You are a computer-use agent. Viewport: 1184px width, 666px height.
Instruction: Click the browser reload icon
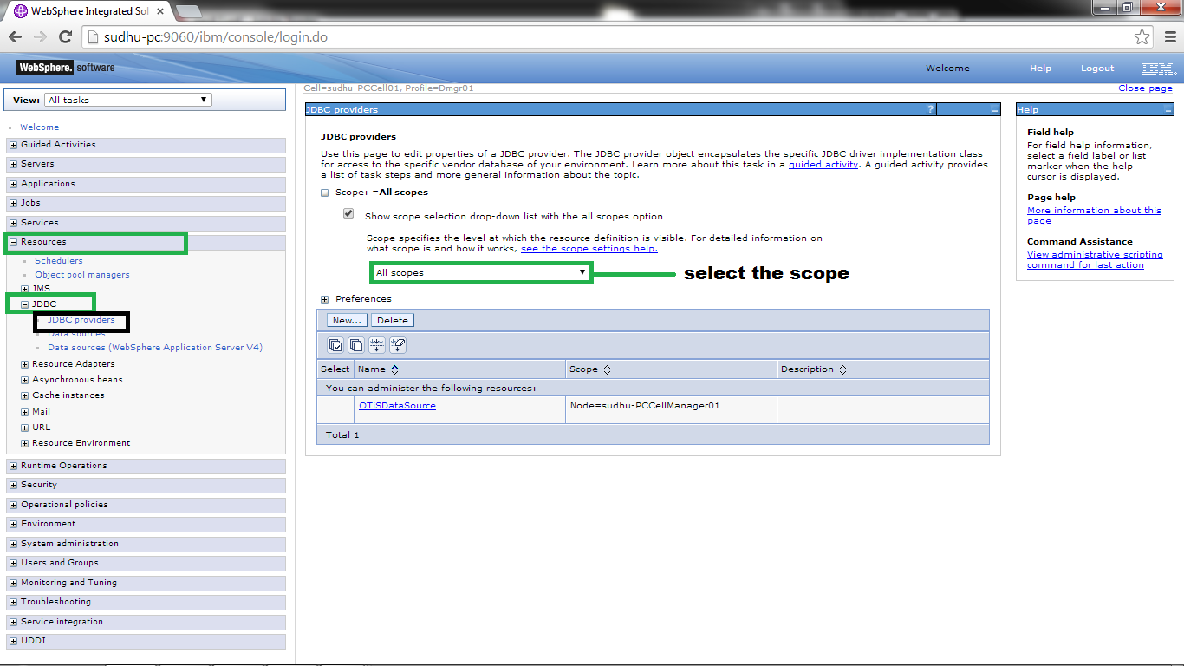65,36
